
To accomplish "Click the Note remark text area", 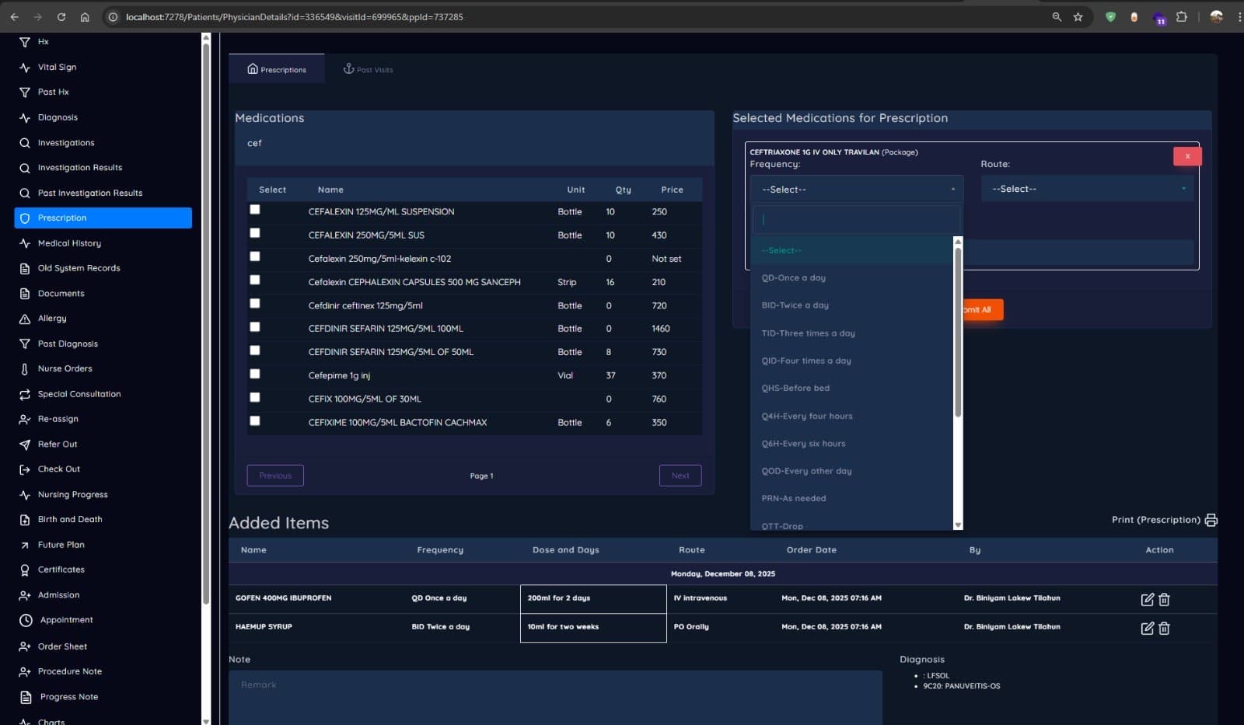I will (555, 698).
